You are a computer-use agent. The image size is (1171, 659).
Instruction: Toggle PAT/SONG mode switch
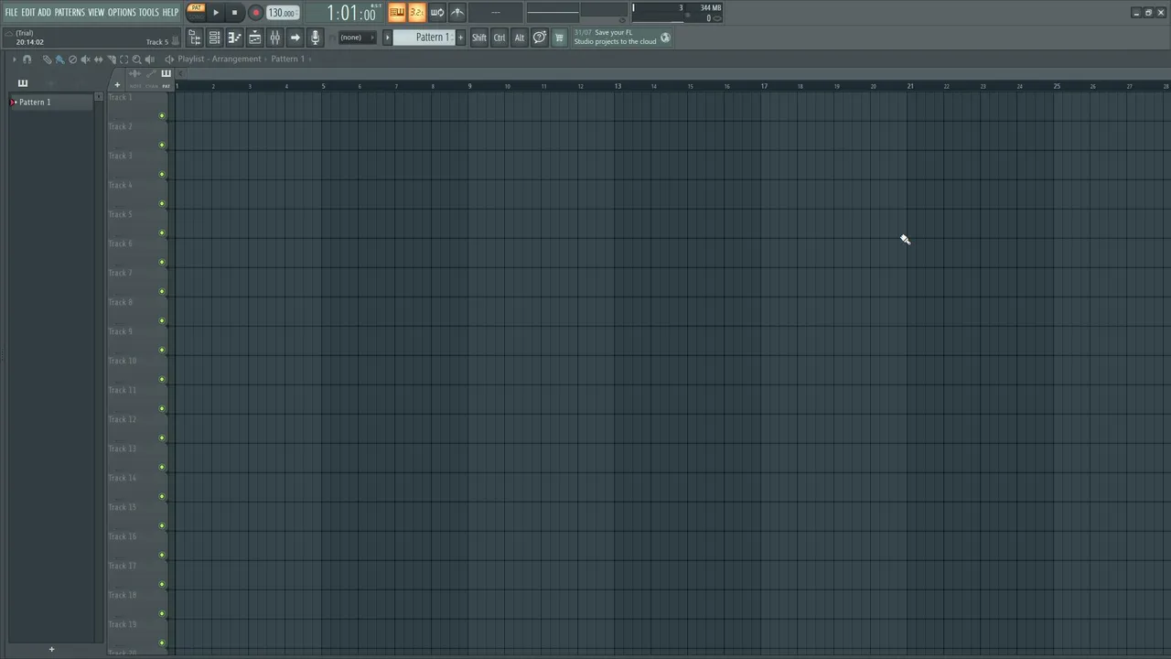[x=196, y=12]
